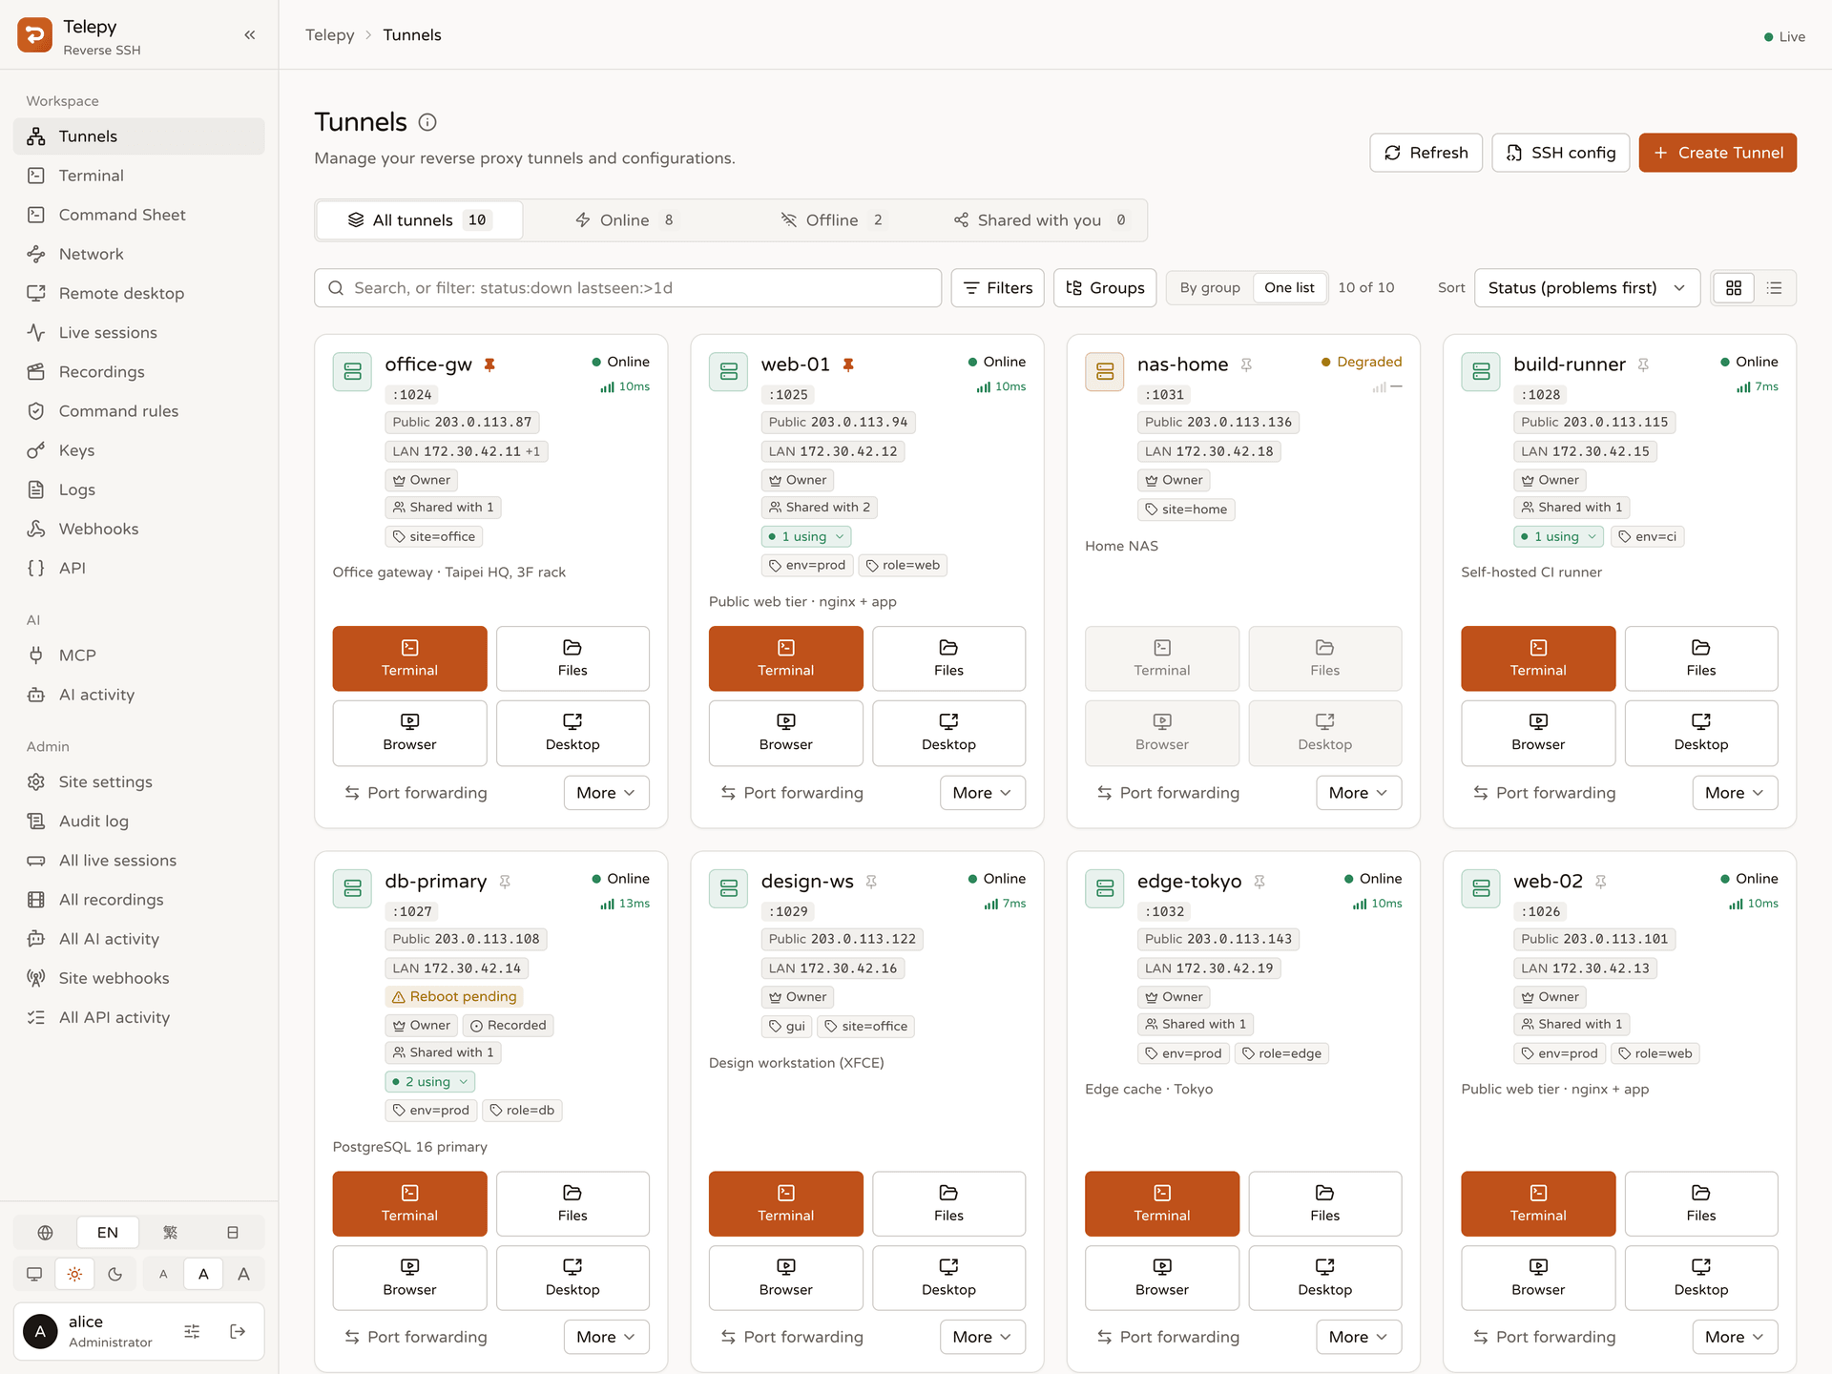Screen dimensions: 1832x1374
Task: Pin the db-primary tunnel
Action: 505,882
